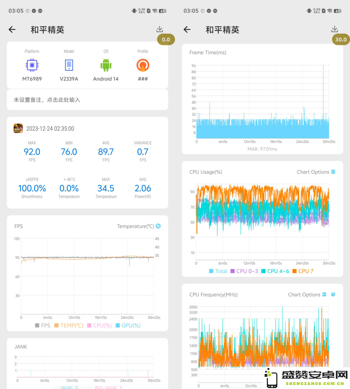Tap the back arrow on the right screen
Viewport: 350px width, 389px height.
coord(187,30)
